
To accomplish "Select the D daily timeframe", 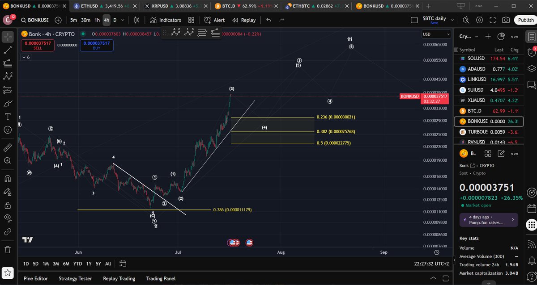I will click(115, 20).
